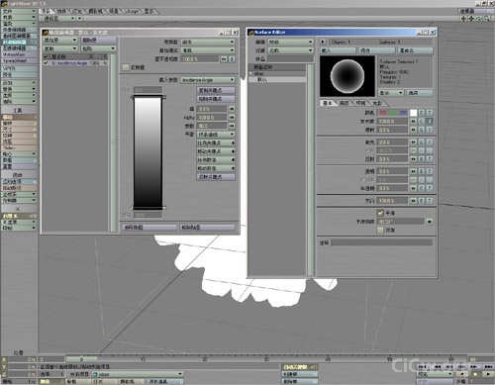The width and height of the screenshot is (495, 385).
Task: Click Rename button in Surface Editor
Action: [415, 50]
